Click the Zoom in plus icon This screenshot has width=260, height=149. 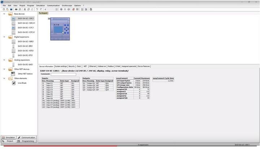point(61,9)
